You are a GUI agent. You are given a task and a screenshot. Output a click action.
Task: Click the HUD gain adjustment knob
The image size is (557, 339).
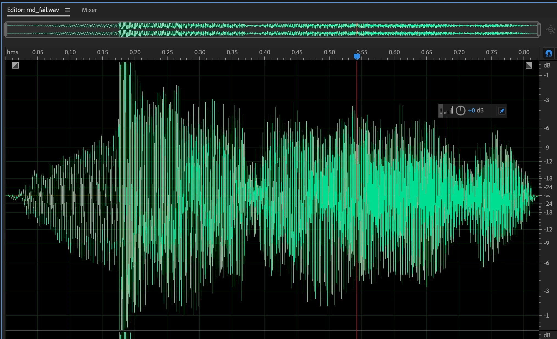coord(460,111)
